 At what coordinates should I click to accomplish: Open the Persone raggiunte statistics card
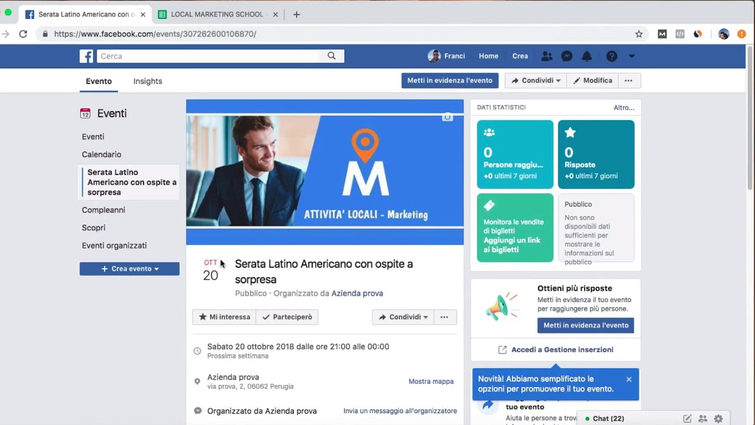[x=515, y=154]
